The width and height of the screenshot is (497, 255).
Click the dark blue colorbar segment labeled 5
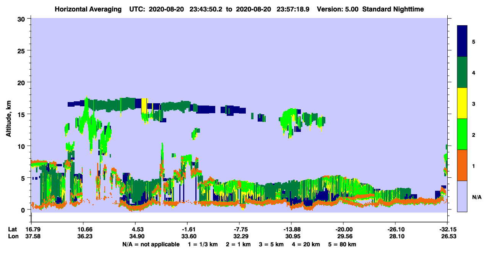[x=462, y=41]
